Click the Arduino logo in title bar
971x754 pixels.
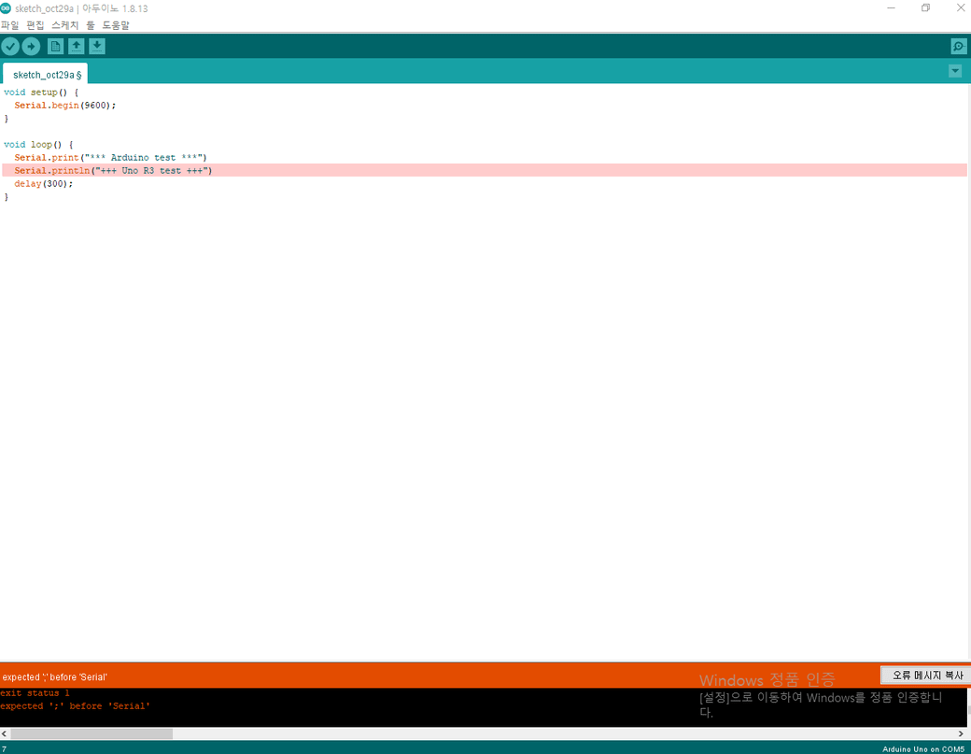(x=7, y=8)
